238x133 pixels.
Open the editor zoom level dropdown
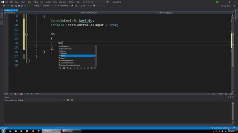tap(7, 94)
